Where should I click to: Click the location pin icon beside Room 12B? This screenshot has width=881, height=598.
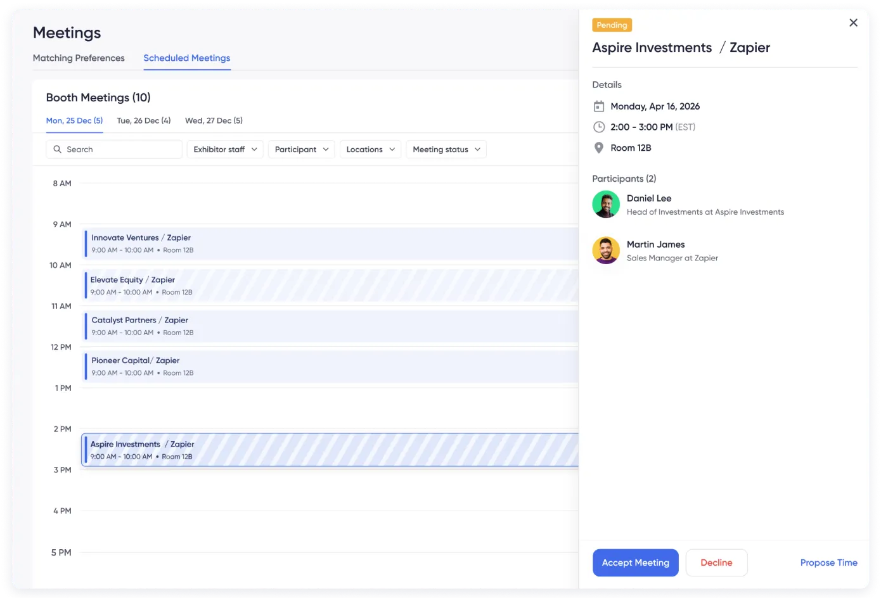(x=598, y=148)
